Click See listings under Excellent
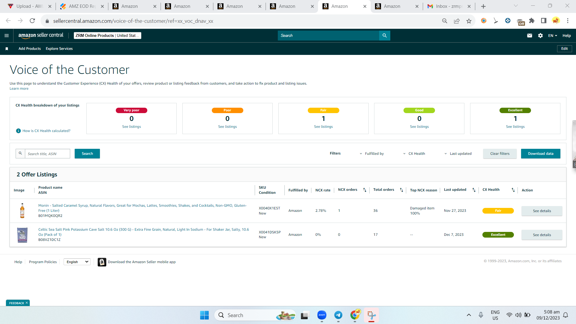Viewport: 576px width, 324px height. (x=515, y=127)
